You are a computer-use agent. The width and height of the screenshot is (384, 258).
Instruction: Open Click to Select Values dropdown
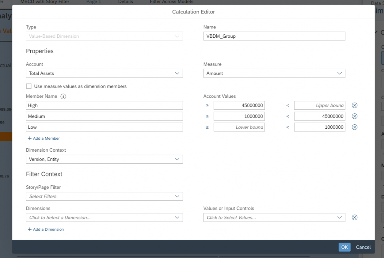(274, 218)
